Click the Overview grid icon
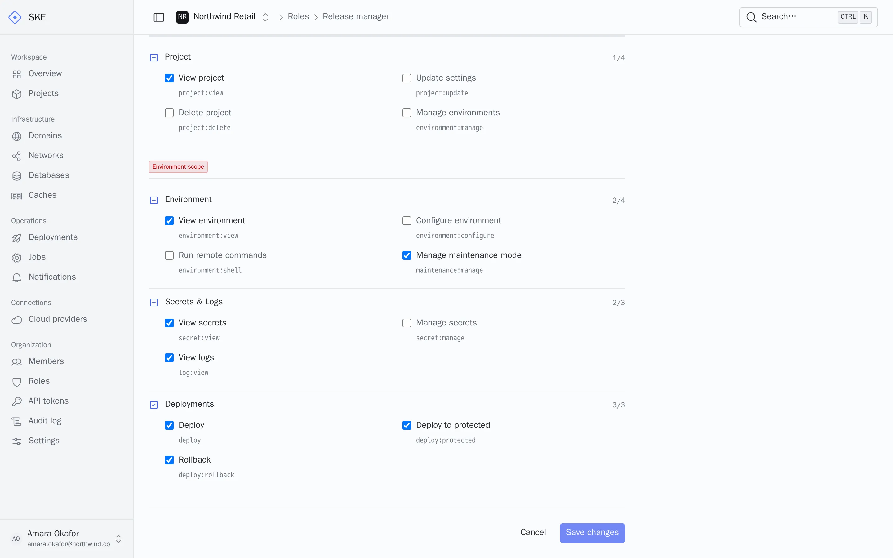Viewport: 893px width, 558px height. pos(17,74)
